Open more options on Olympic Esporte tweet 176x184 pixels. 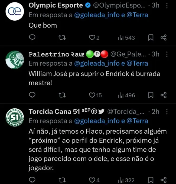pos(167,5)
